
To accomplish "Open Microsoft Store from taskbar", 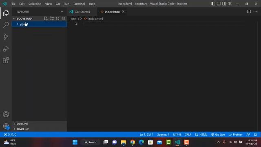I will pyautogui.click(x=150, y=142).
